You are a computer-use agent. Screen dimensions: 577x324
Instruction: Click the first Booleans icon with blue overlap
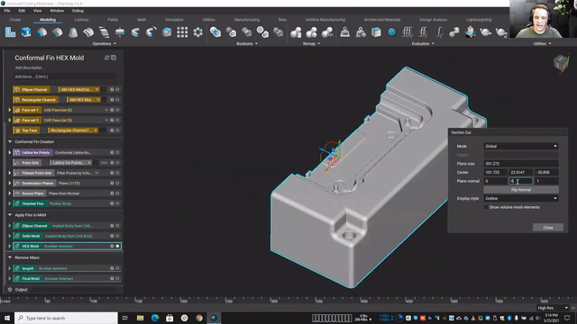coord(215,32)
